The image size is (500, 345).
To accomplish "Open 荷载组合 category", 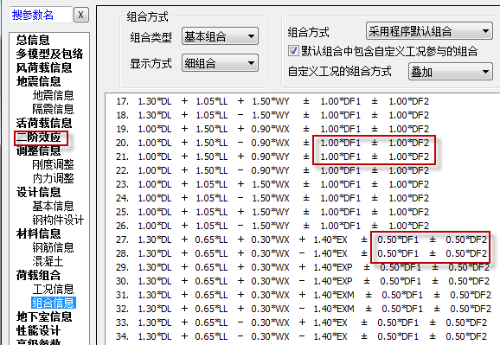I will tap(38, 275).
